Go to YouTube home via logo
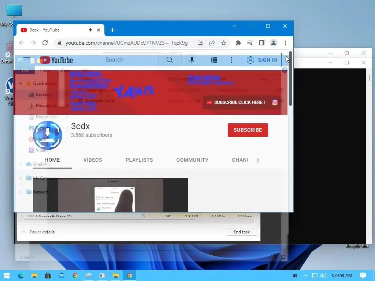Viewport: 375px width, 281px height. (x=56, y=60)
